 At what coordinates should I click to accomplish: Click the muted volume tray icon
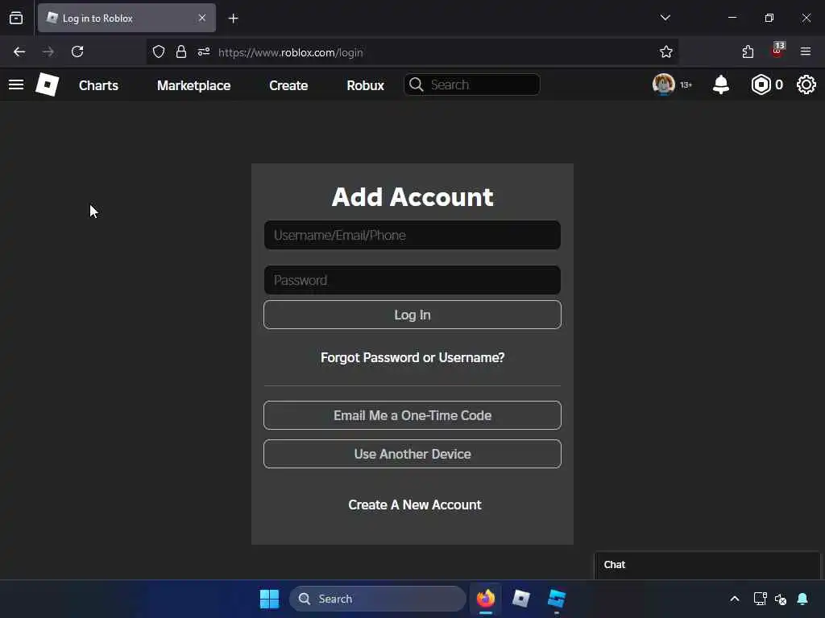(x=781, y=599)
